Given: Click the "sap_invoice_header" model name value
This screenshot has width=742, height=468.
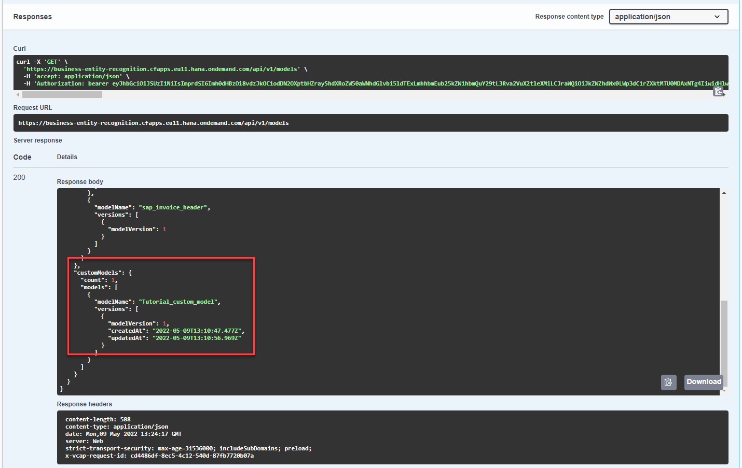Looking at the screenshot, I should [173, 207].
